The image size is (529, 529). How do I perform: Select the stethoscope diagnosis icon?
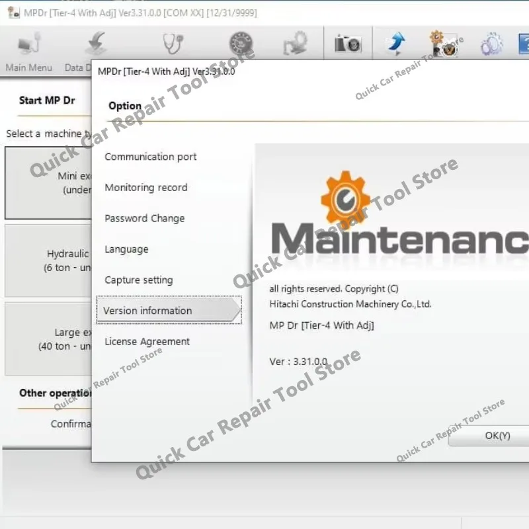(x=173, y=44)
